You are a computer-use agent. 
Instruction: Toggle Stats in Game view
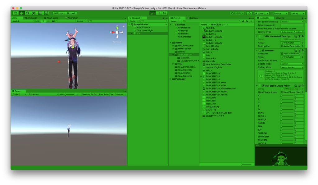112,94
